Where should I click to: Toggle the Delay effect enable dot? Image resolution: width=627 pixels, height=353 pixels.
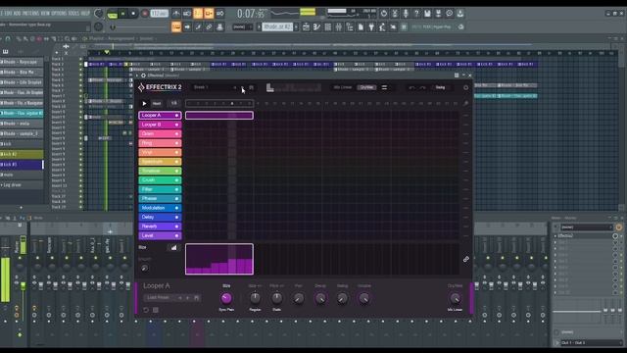pos(176,217)
